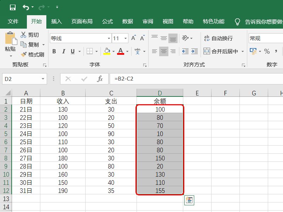Click the Cut (剪切) scissors icon
This screenshot has height=212, width=283.
[x=24, y=35]
